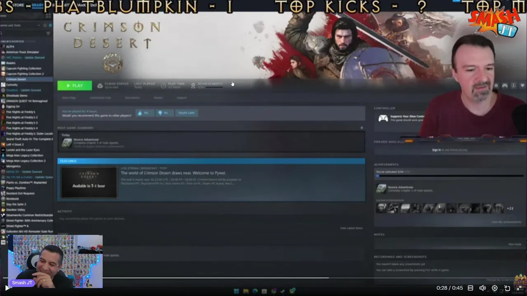Open the Discussions tab
The height and width of the screenshot is (296, 527).
(x=132, y=98)
